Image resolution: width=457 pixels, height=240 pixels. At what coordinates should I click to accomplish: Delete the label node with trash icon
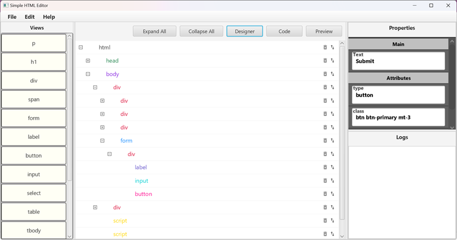[325, 167]
